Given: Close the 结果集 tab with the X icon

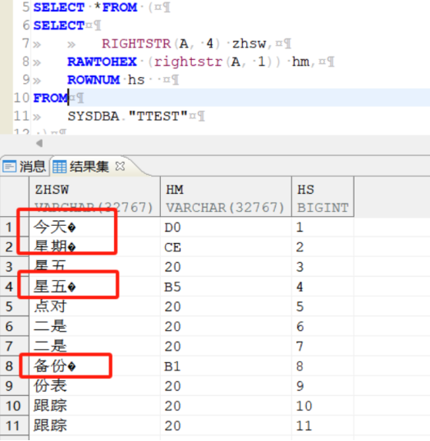Looking at the screenshot, I should (x=120, y=167).
